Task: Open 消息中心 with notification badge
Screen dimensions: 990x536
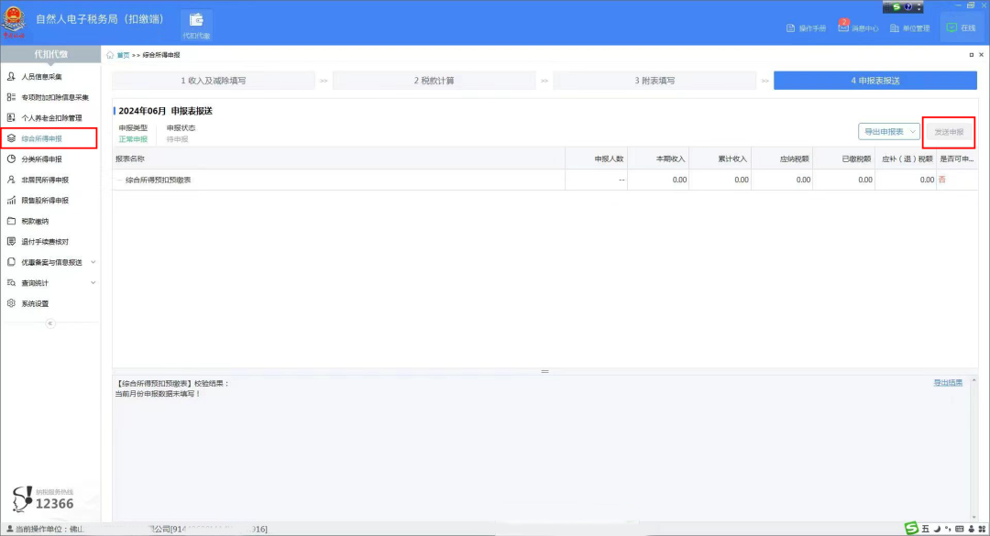Action: tap(858, 27)
